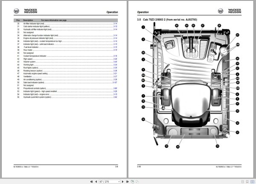Click page number 3-10 in the right page footer
This screenshot has height=184, width=256.
139,166
